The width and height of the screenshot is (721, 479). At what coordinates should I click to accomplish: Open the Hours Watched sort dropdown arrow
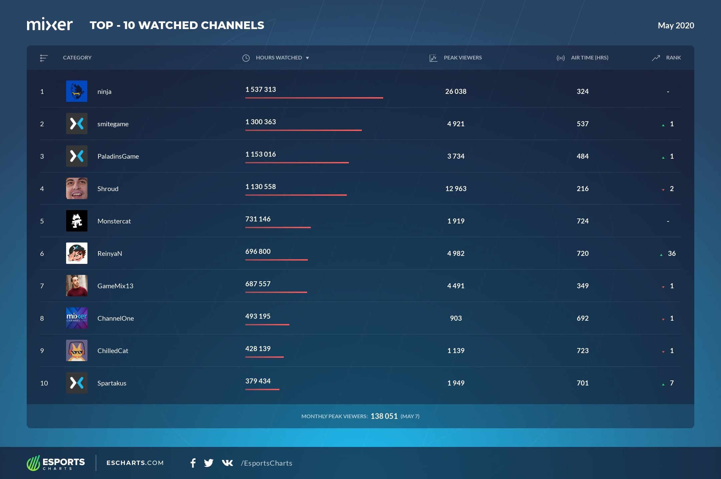click(307, 58)
